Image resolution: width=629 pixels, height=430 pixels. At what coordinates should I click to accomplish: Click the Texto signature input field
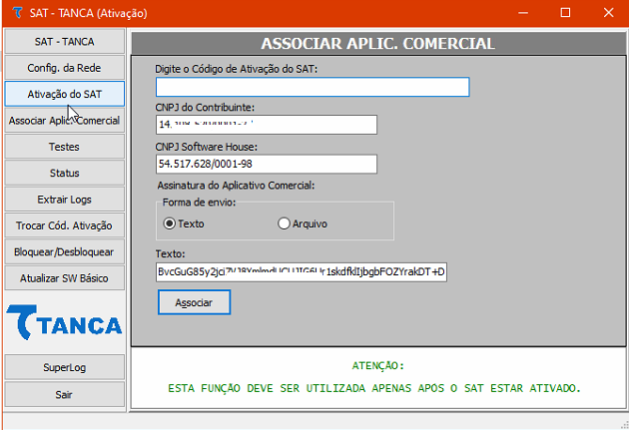pos(302,272)
